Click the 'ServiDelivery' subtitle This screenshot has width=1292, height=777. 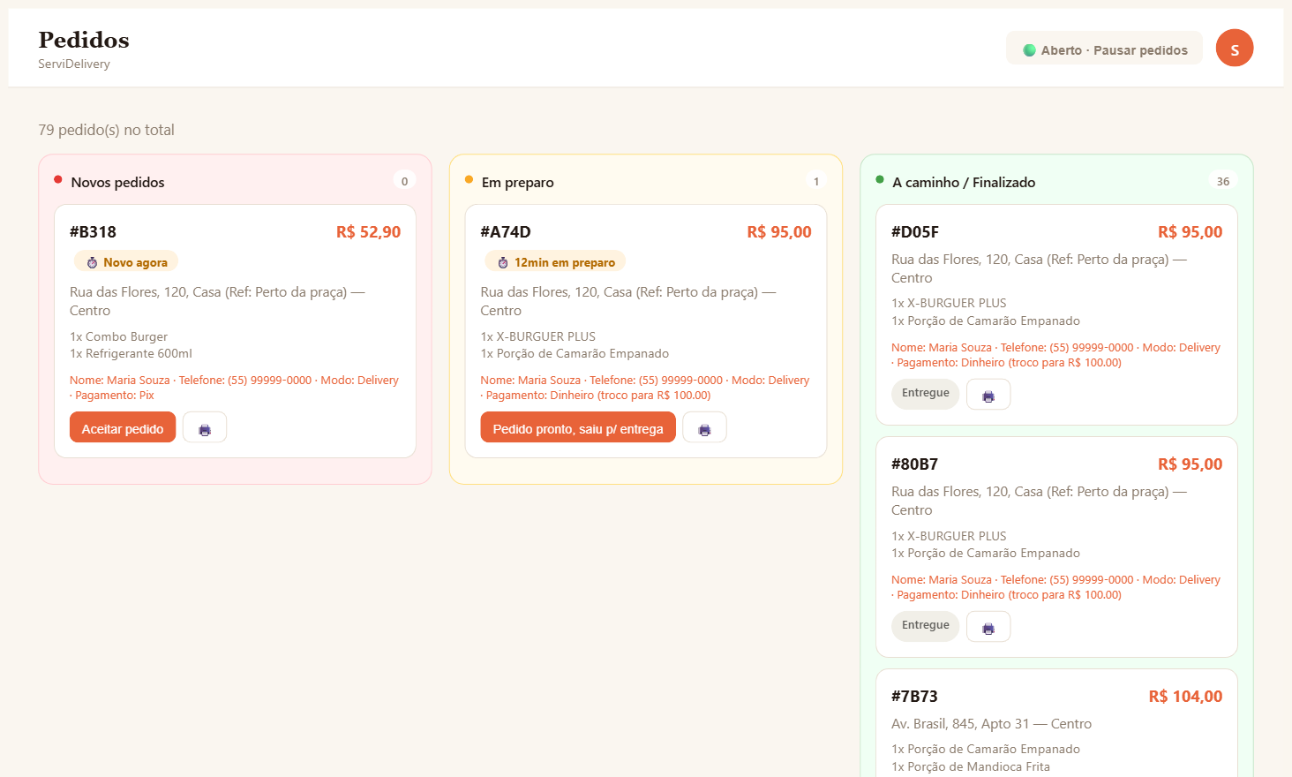click(x=74, y=64)
